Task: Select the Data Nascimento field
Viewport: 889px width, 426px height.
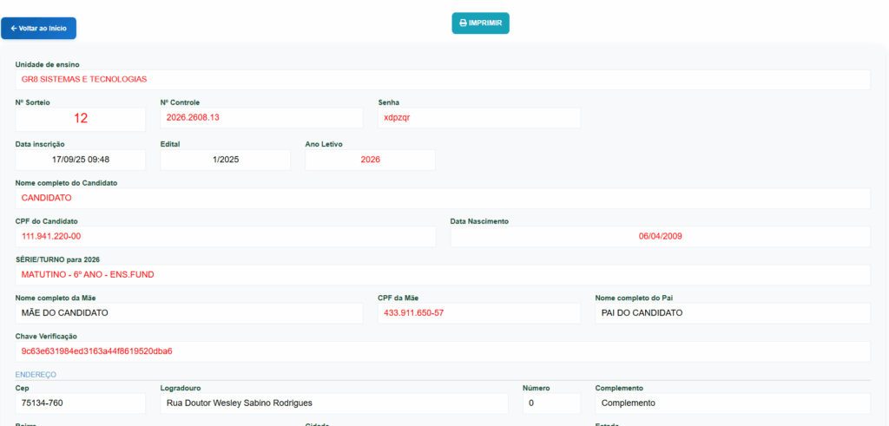Action: point(660,236)
